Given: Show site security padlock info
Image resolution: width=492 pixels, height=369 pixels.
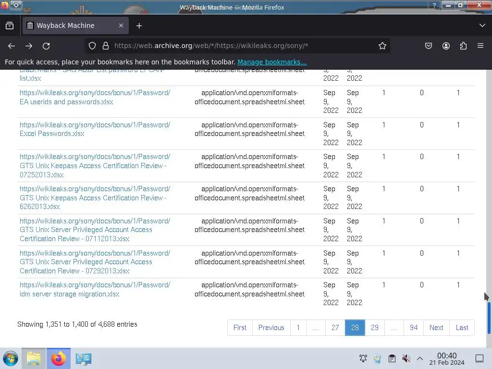Looking at the screenshot, I should [106, 46].
